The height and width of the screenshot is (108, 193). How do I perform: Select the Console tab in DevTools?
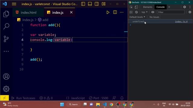pos(160,7)
